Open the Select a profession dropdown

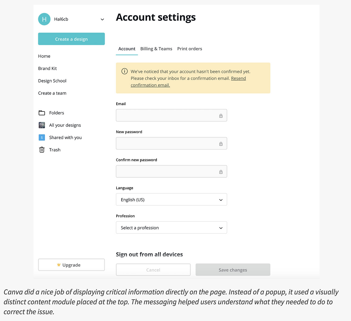(x=171, y=228)
